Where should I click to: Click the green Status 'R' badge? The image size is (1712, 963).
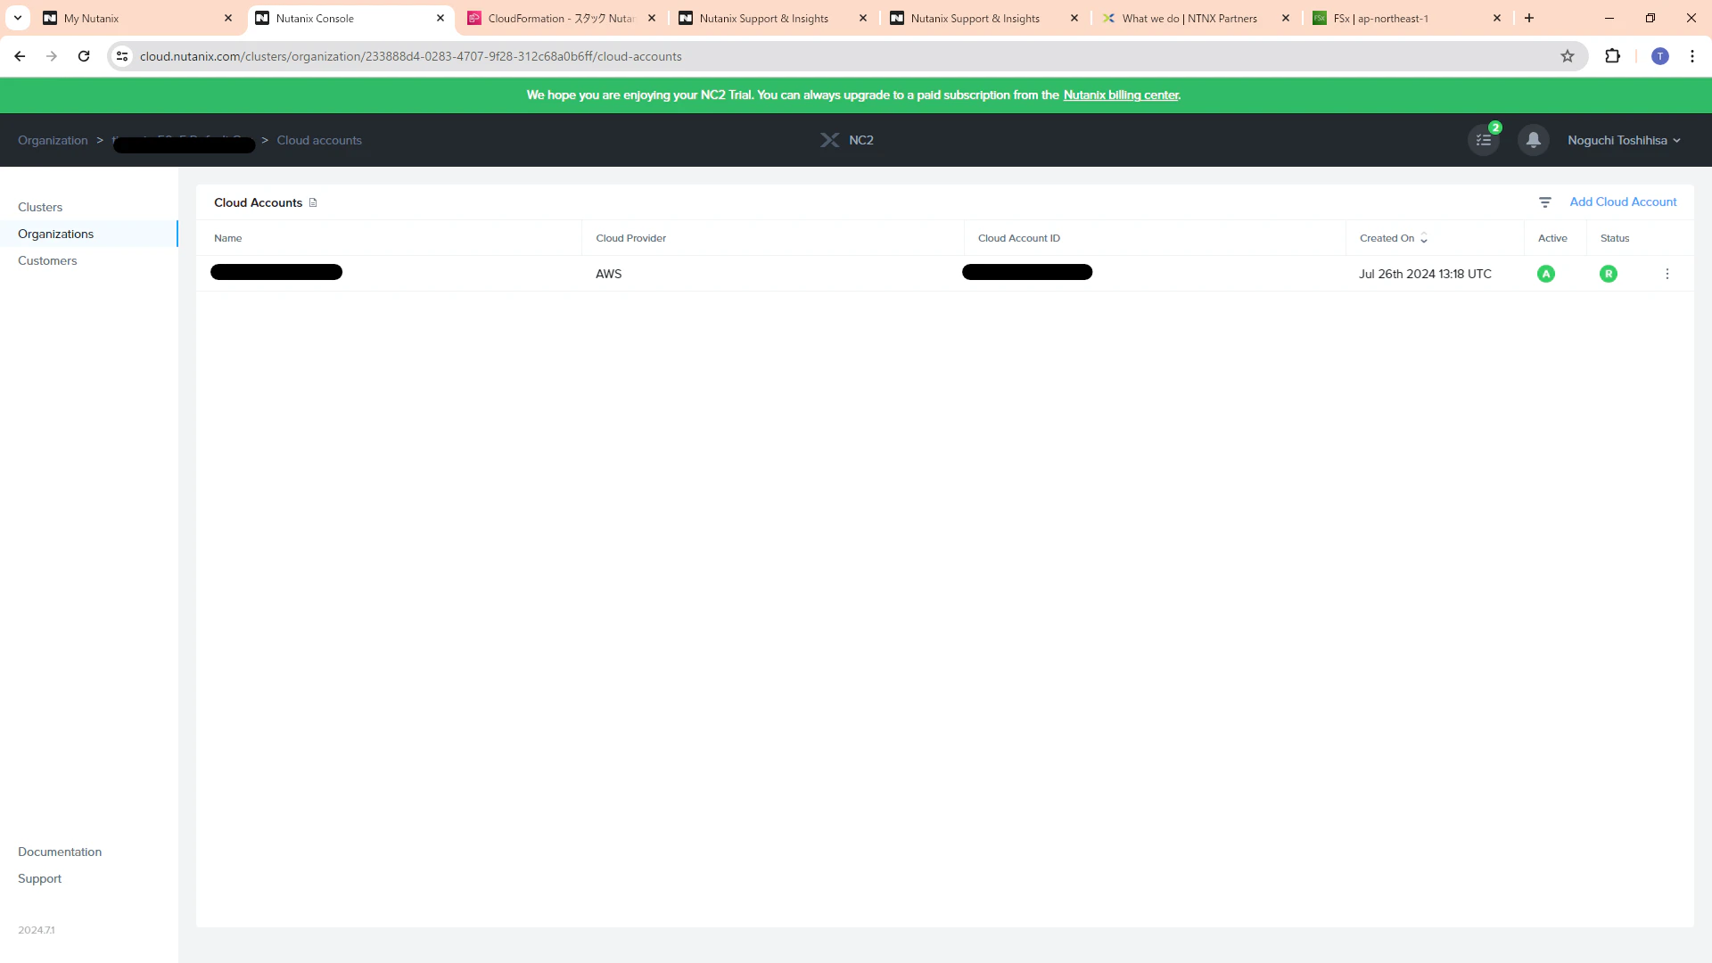(x=1609, y=274)
